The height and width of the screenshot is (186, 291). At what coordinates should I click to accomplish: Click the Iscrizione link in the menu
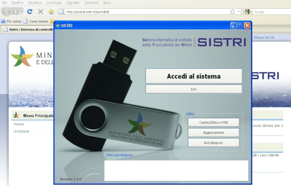pyautogui.click(x=21, y=131)
